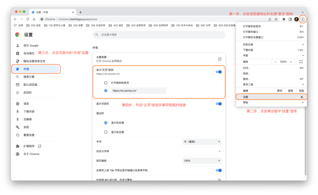Image resolution: width=318 pixels, height=195 pixels.
Task: Click the home button icon
Action: tap(34, 19)
